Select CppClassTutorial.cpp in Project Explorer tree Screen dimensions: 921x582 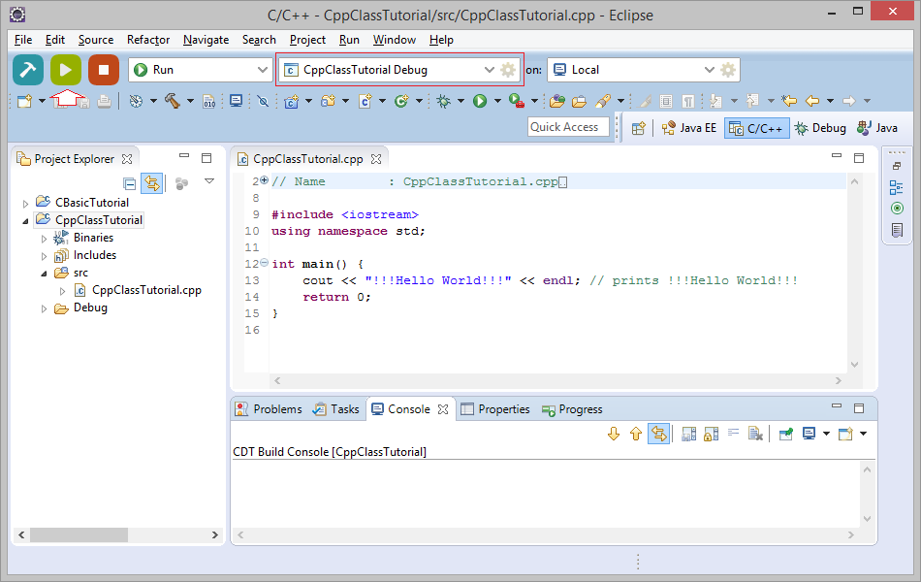(x=146, y=290)
